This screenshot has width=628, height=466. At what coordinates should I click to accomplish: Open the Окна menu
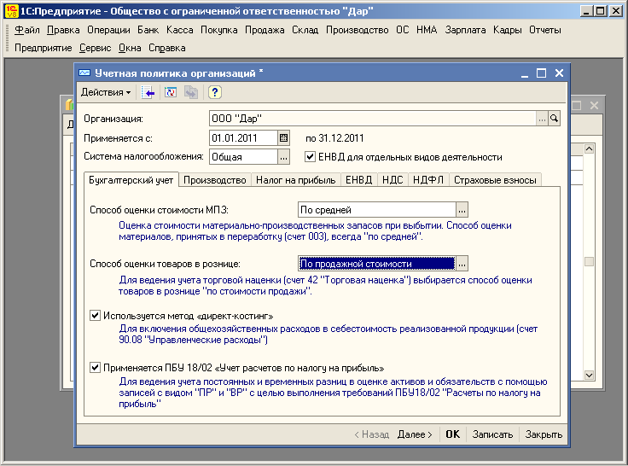point(130,48)
